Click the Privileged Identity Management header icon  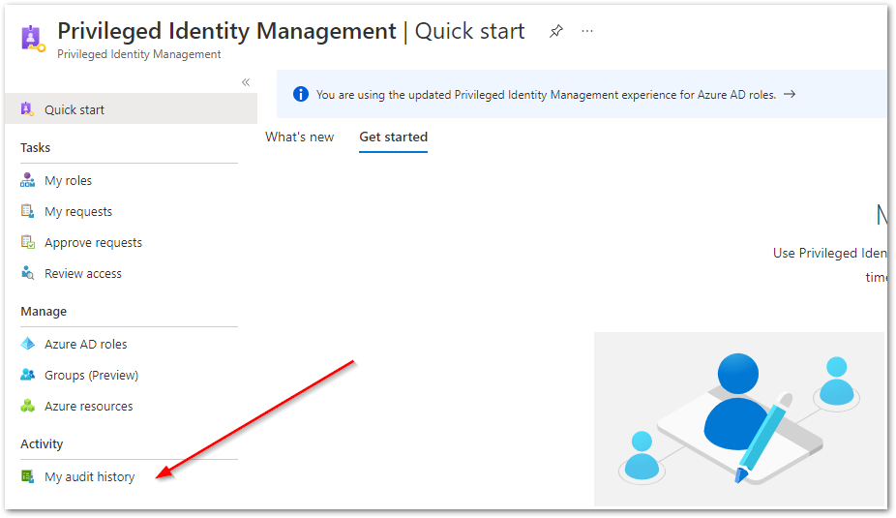tap(33, 39)
